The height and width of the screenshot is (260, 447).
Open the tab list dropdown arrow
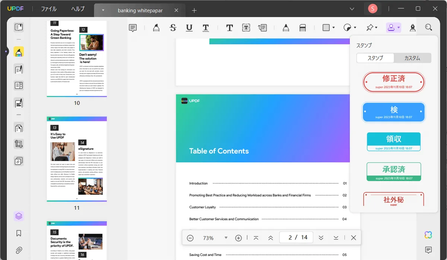point(103,10)
